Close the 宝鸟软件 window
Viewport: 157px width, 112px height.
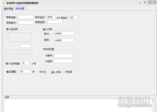click(152, 3)
